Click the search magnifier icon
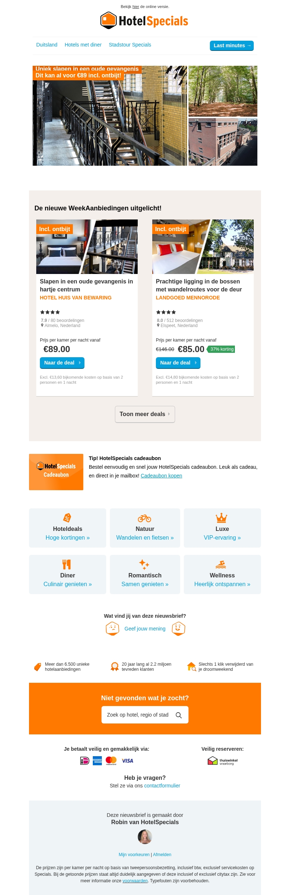Image resolution: width=290 pixels, height=895 pixels. 179,715
